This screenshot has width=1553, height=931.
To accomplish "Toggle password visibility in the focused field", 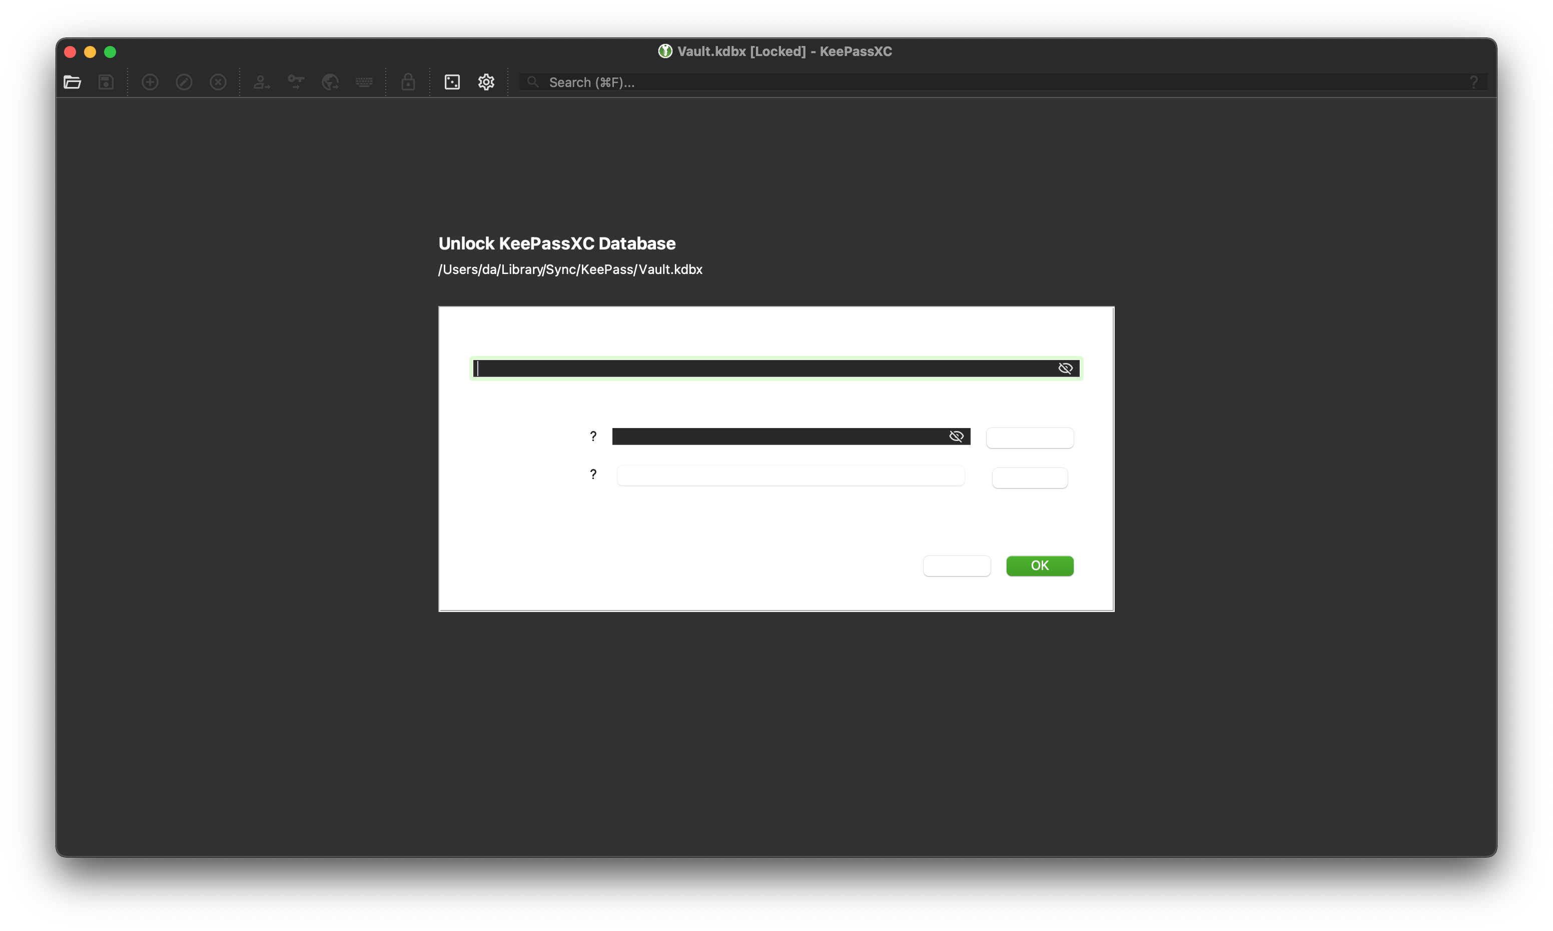I will click(x=1065, y=368).
